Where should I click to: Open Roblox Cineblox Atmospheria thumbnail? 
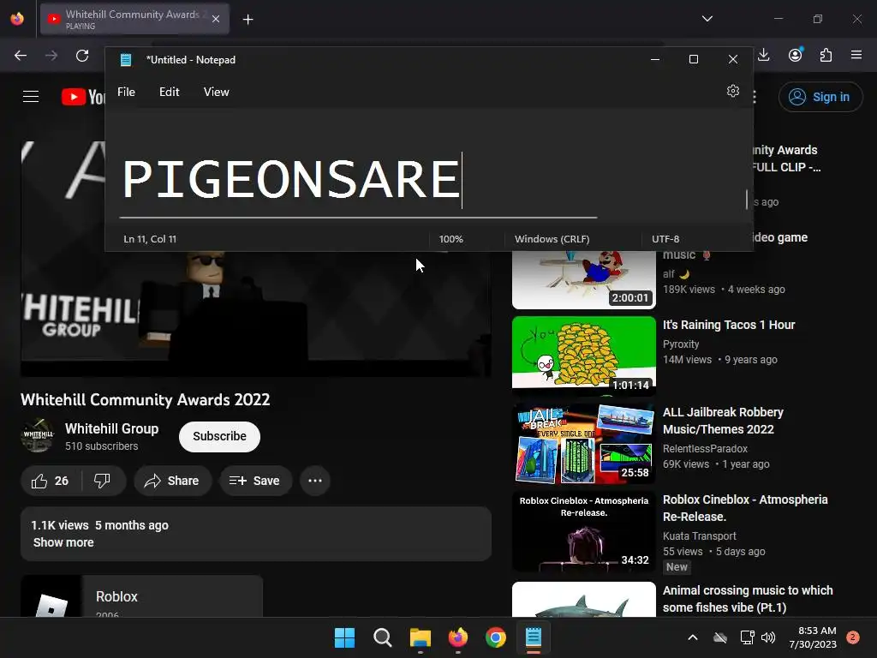(584, 531)
